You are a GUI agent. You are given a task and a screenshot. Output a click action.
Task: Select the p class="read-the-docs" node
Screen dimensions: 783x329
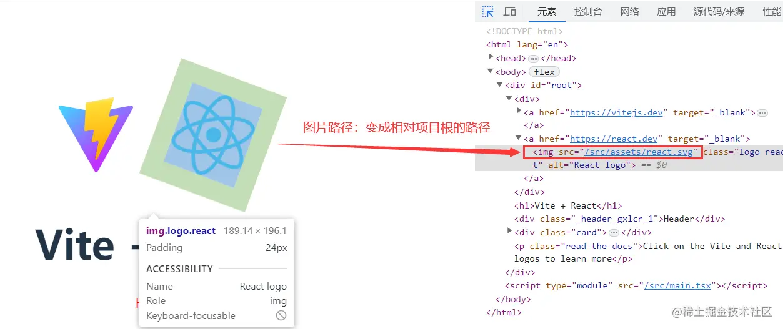click(648, 252)
